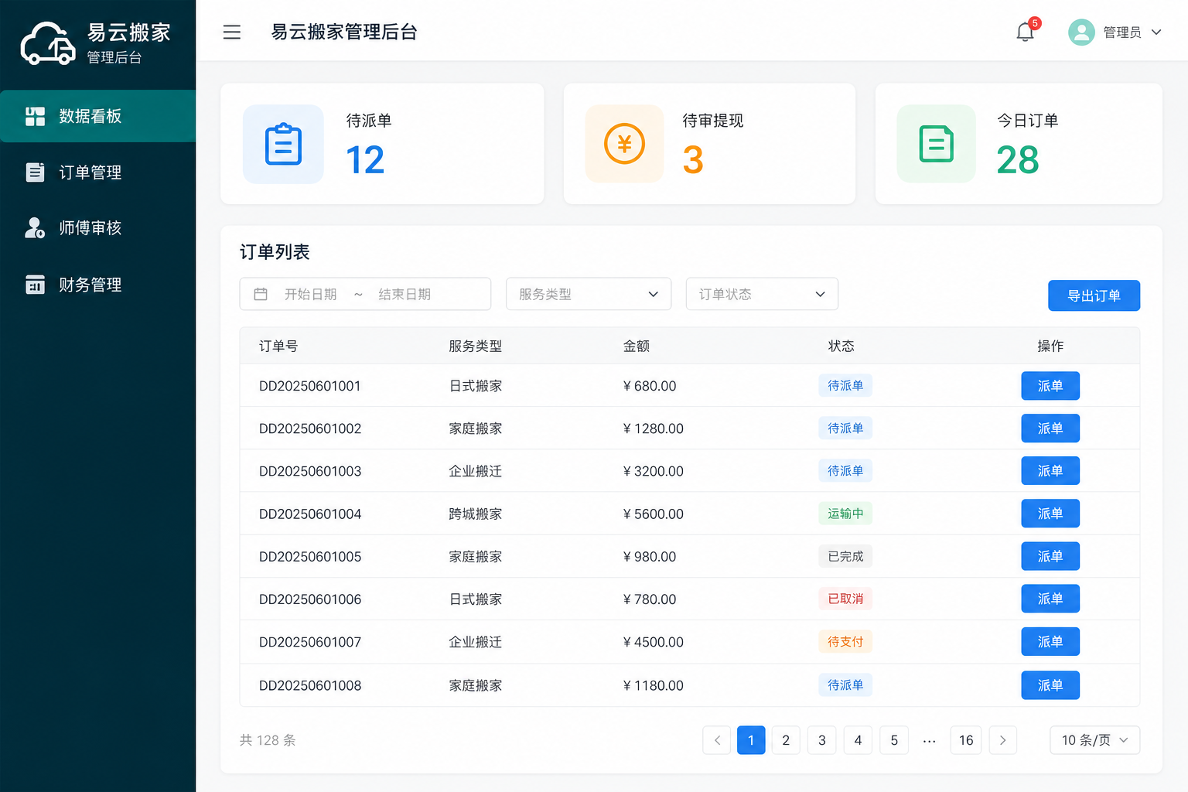1188x792 pixels.
Task: Click 派单 for order DD20250601007
Action: pyautogui.click(x=1050, y=642)
